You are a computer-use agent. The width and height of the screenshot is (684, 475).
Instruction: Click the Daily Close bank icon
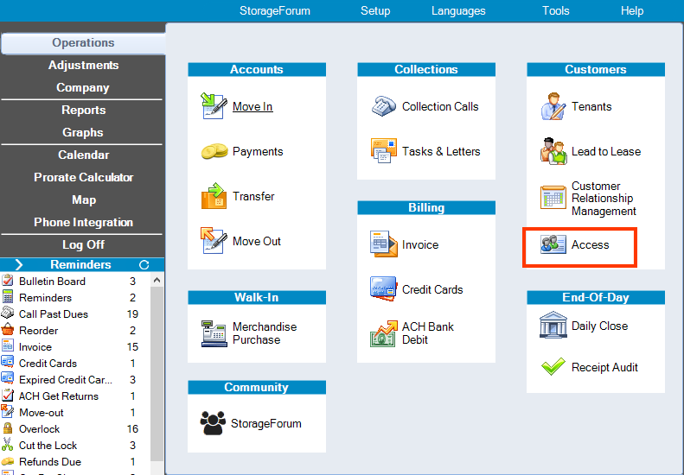(553, 325)
